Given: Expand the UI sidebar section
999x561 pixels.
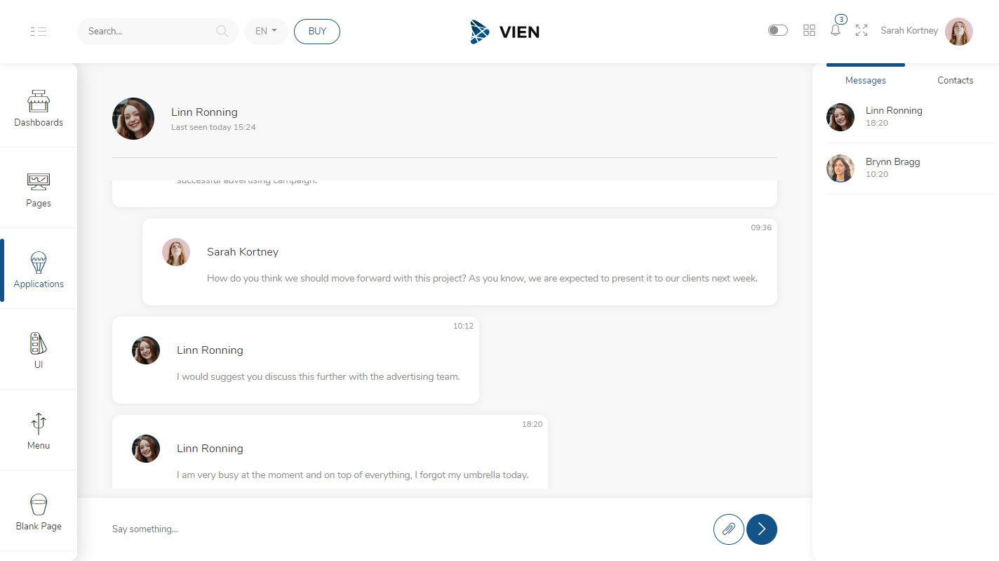Looking at the screenshot, I should click(x=39, y=350).
